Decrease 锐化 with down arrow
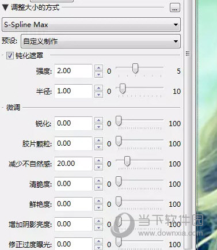 (98, 127)
